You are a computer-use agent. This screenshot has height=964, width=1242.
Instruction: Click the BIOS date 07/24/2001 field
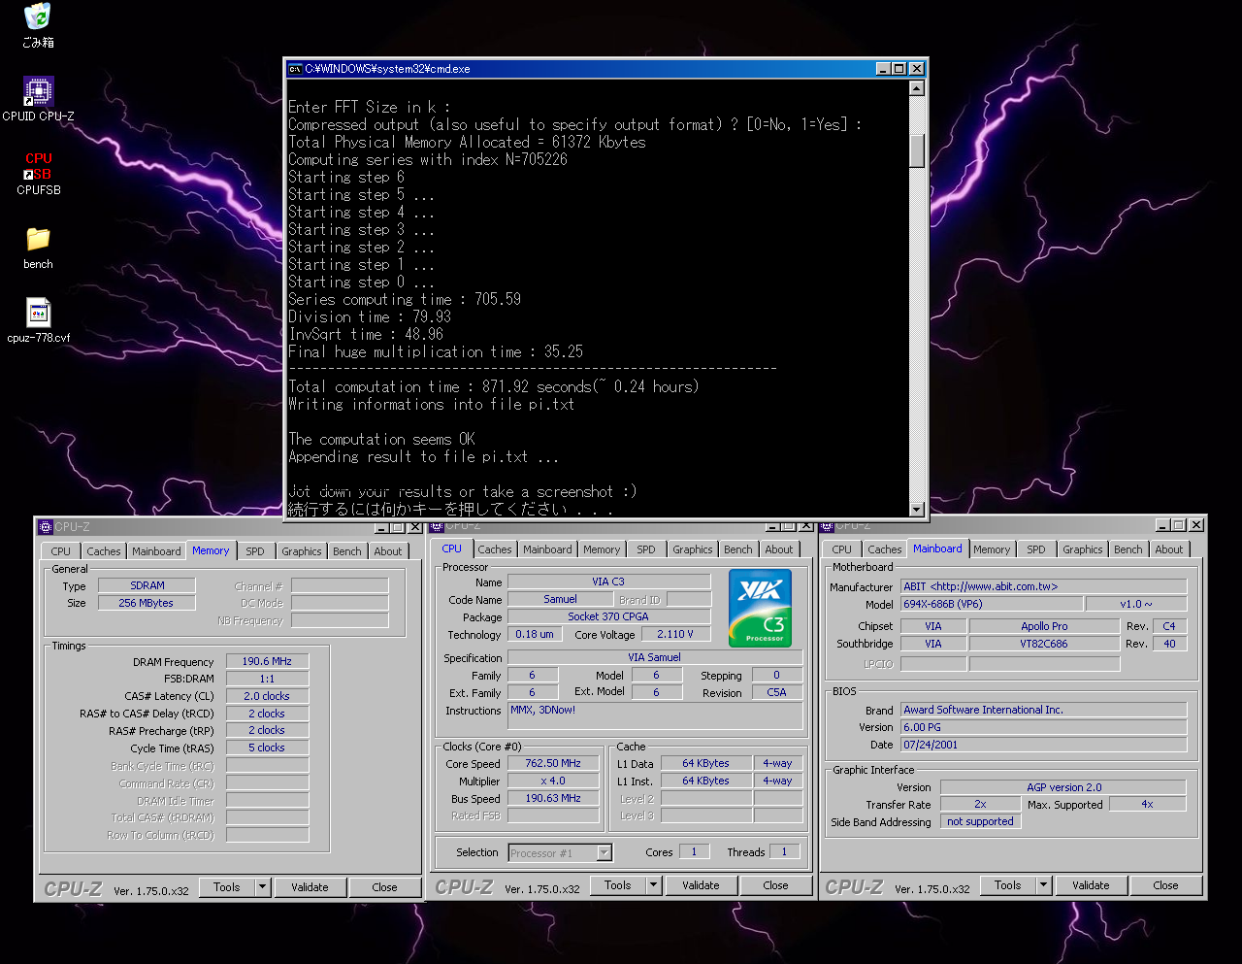pos(1044,745)
